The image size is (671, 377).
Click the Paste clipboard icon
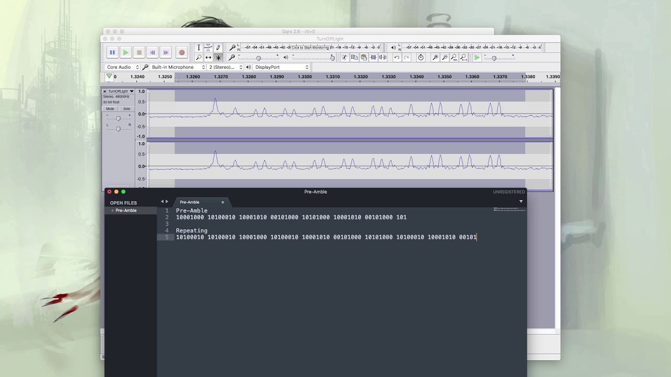[363, 58]
